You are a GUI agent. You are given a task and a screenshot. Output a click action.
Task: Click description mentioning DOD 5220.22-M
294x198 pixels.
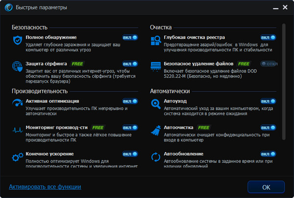point(210,74)
